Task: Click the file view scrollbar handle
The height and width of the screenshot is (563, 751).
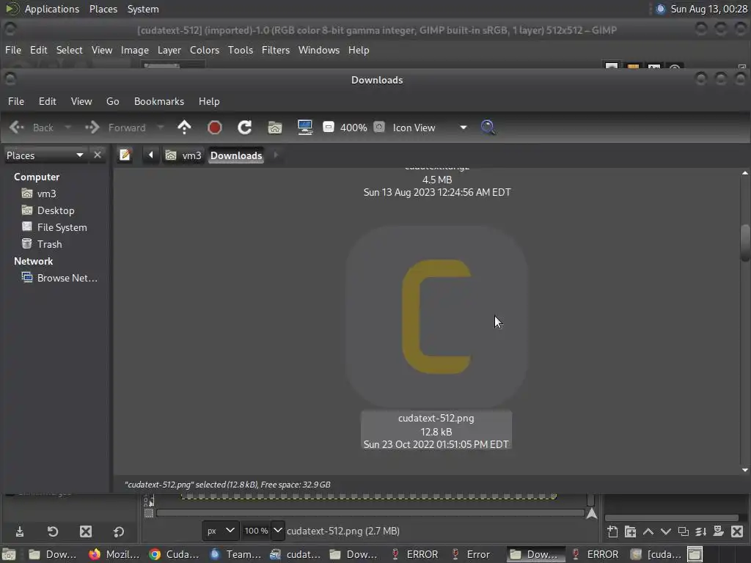Action: pyautogui.click(x=745, y=243)
